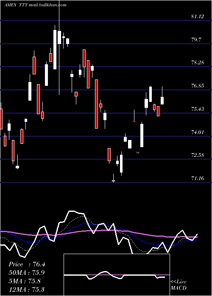Click the Price : 76.4 readout
This screenshot has height=296, width=212.
coord(27,264)
